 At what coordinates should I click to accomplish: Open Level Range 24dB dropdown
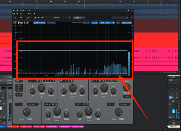86,23
